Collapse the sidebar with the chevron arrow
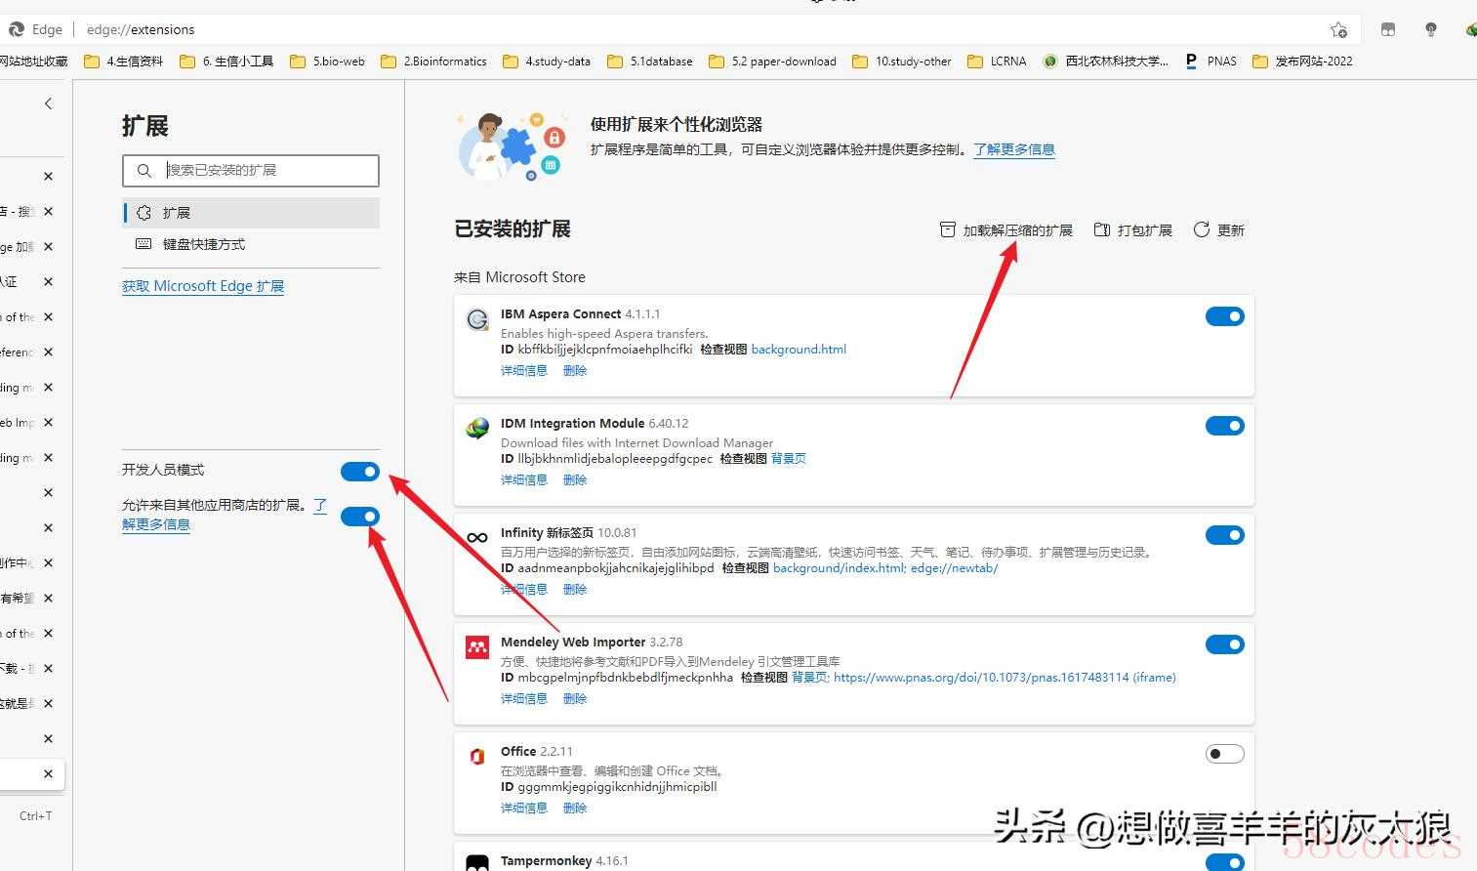This screenshot has height=871, width=1477. 48,104
